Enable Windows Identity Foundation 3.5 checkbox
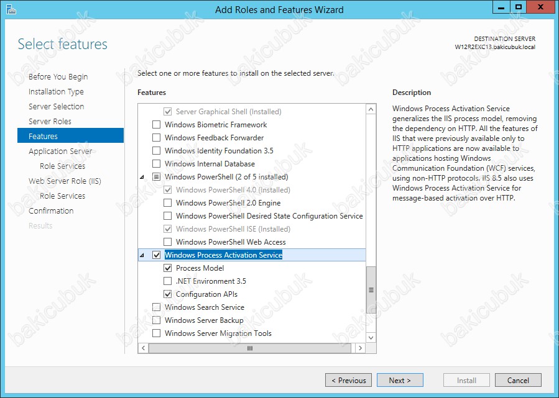The image size is (559, 398). [156, 151]
